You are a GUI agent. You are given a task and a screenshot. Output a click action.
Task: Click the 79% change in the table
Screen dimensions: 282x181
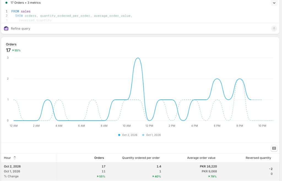(x=212, y=177)
